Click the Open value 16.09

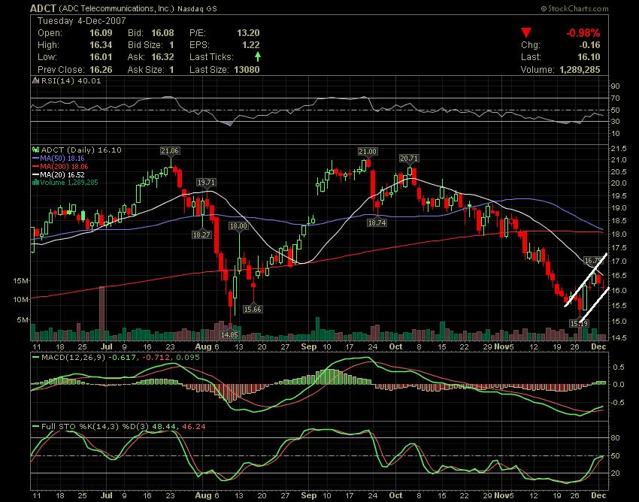(x=101, y=33)
